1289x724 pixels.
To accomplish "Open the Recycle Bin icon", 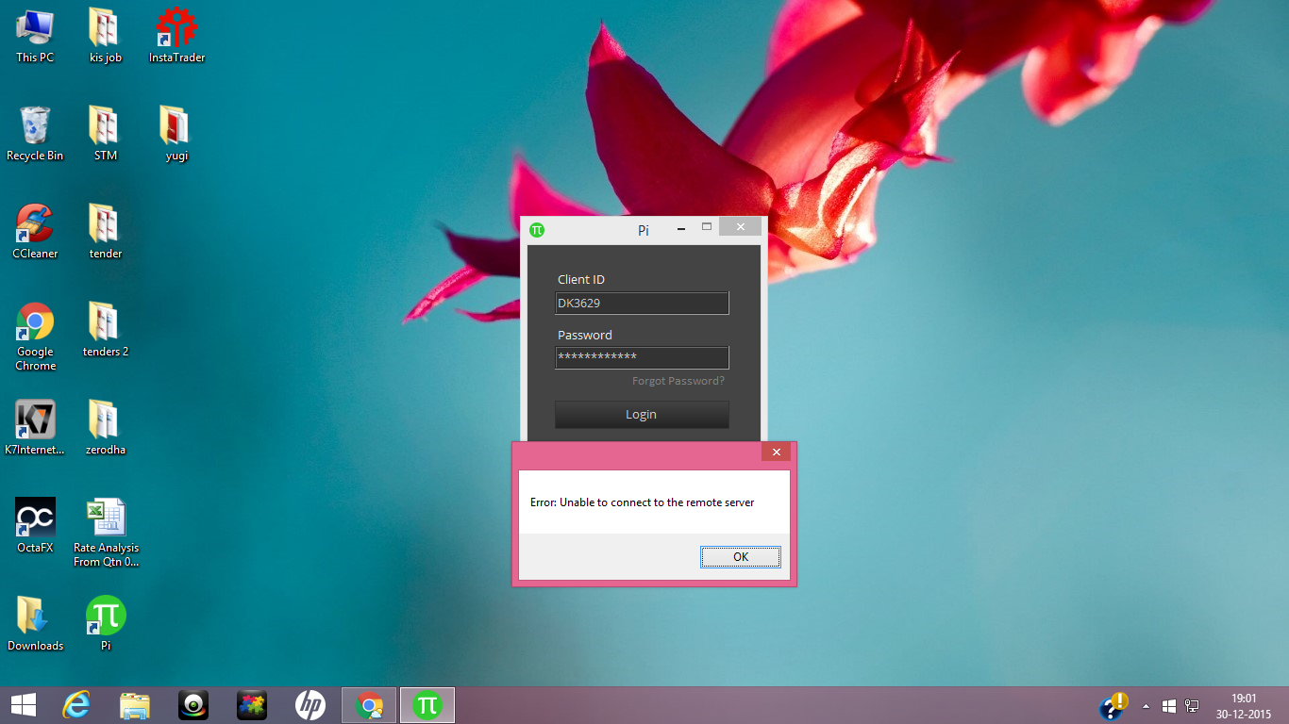I will pos(35,134).
